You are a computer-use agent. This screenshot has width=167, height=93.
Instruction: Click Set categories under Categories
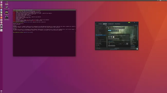pyautogui.click(x=133, y=47)
